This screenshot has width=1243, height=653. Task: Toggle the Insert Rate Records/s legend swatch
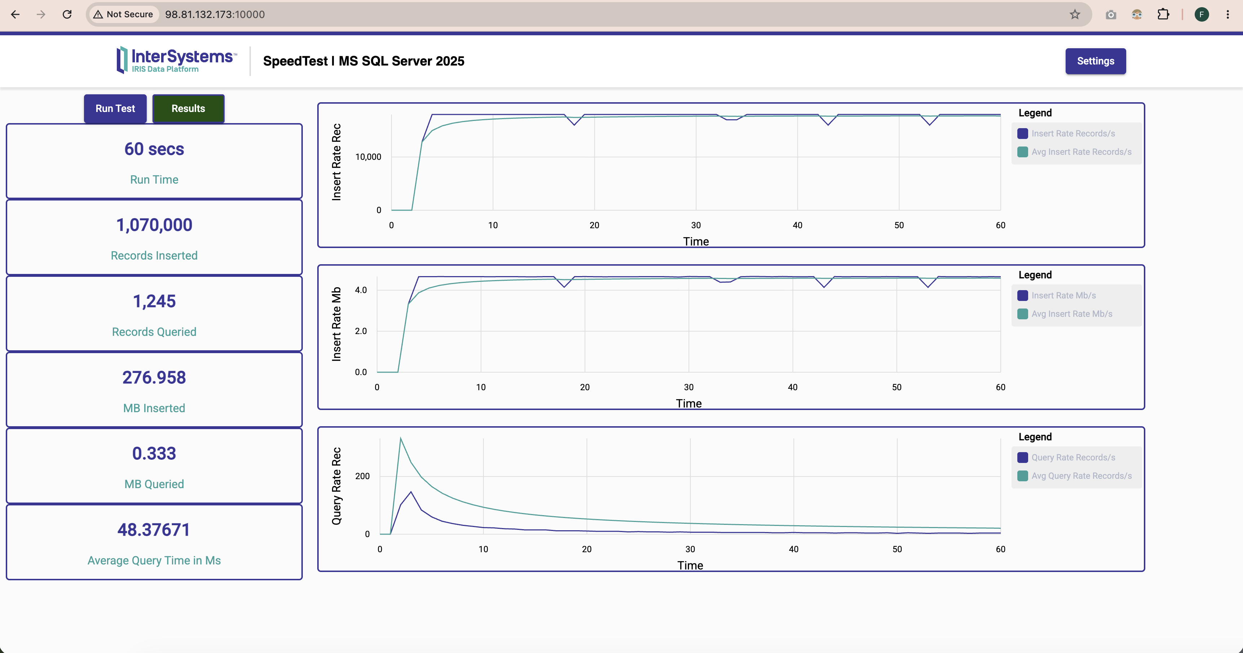point(1022,134)
